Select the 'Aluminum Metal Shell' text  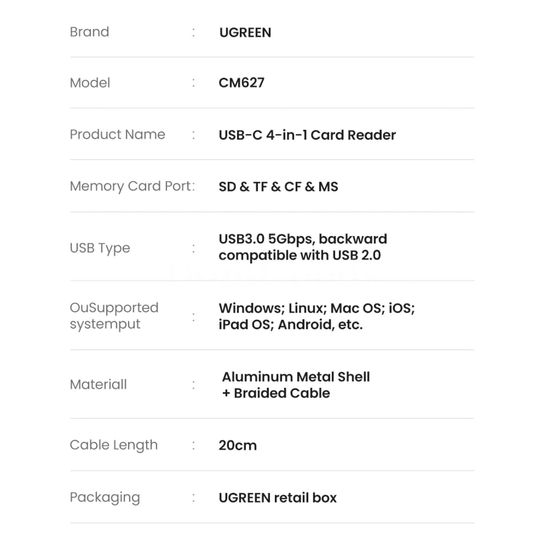[296, 377]
